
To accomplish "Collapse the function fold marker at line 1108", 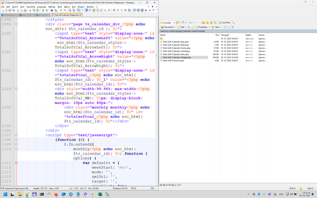I will tap(16, 140).
